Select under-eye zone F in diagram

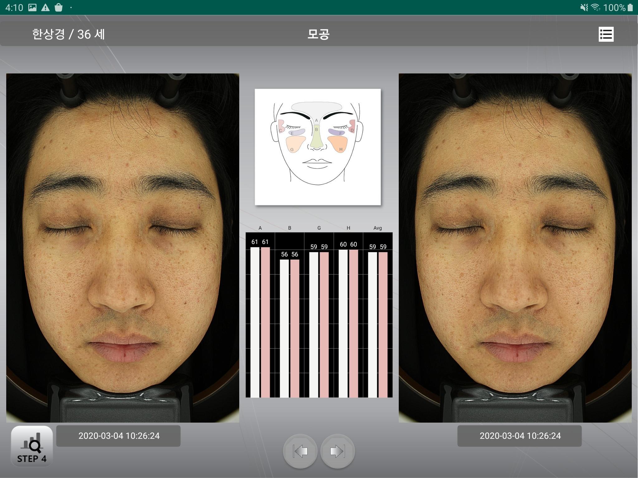pyautogui.click(x=336, y=132)
